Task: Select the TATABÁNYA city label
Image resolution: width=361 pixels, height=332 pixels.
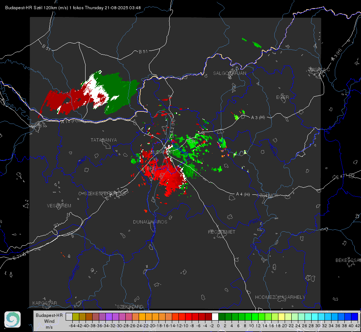Action: pos(104,140)
